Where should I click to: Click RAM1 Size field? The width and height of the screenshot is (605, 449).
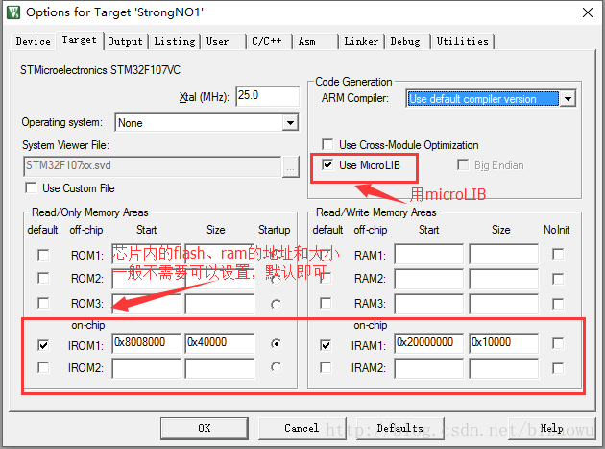click(503, 254)
